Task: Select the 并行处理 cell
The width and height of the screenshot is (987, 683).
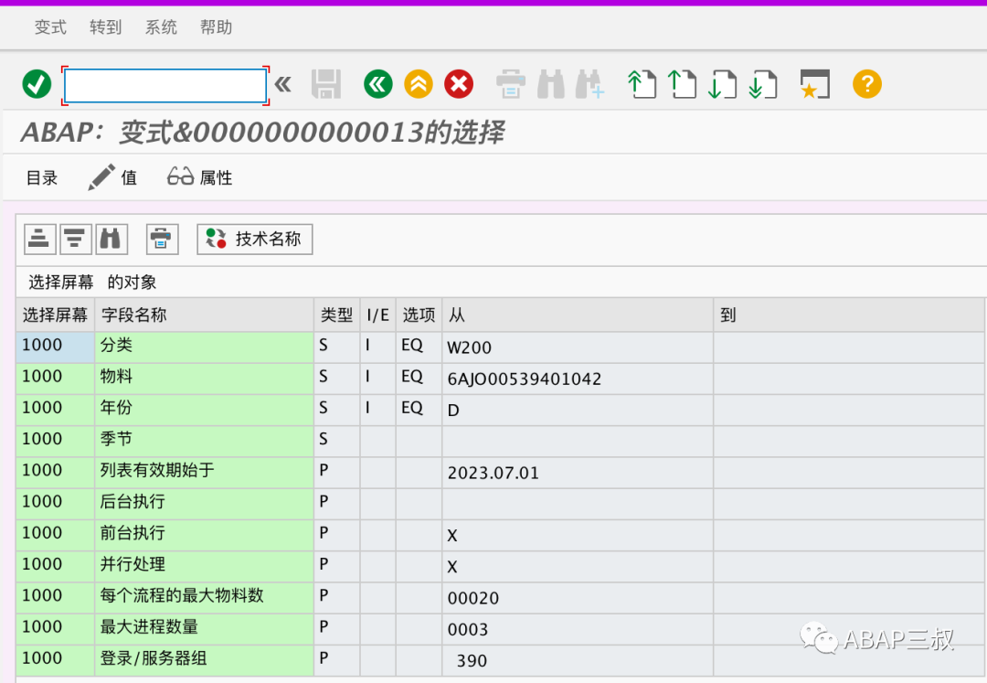Action: click(x=204, y=566)
